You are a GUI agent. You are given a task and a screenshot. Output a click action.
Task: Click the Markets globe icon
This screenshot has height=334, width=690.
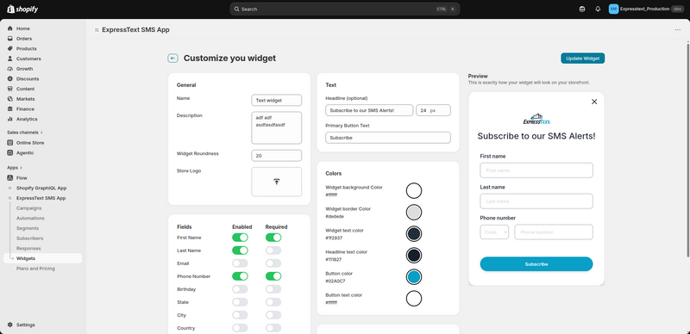click(x=10, y=99)
